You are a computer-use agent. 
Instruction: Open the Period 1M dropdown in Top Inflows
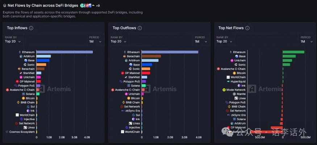(x=95, y=41)
